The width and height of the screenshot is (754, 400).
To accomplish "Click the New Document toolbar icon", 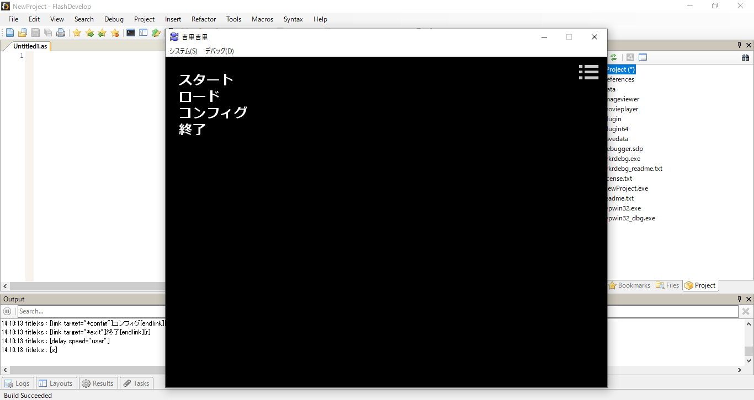I will pyautogui.click(x=10, y=33).
